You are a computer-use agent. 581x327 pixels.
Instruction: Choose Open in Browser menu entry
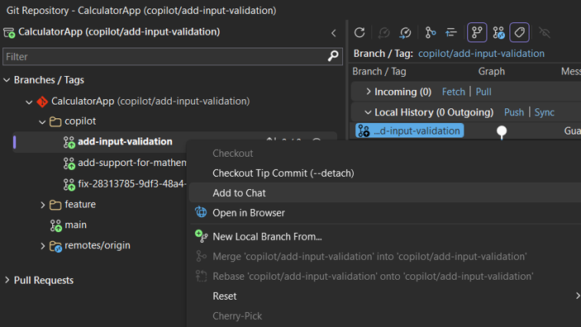249,213
